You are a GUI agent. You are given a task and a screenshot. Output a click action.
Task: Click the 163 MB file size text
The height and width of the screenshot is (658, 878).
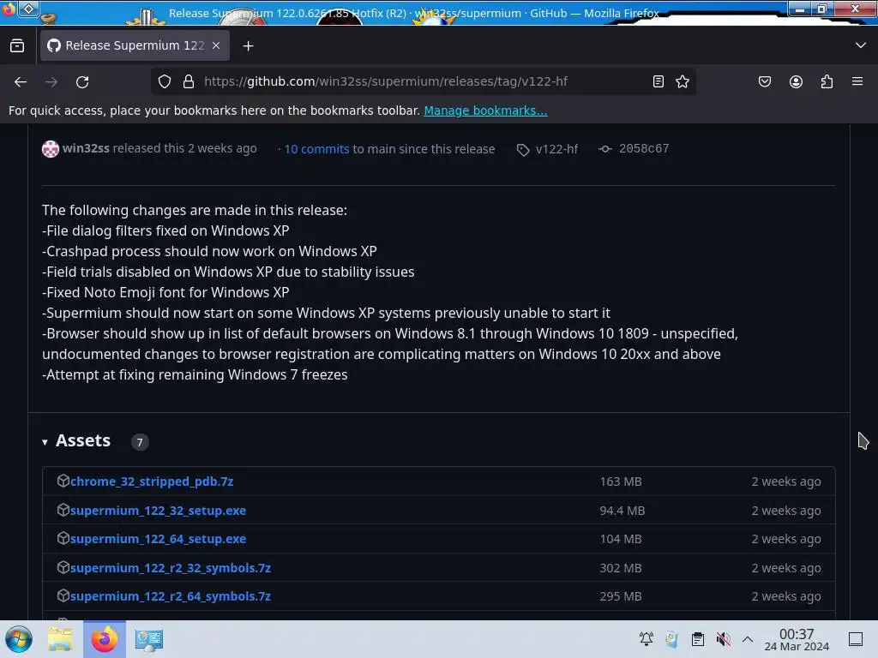[x=621, y=482]
